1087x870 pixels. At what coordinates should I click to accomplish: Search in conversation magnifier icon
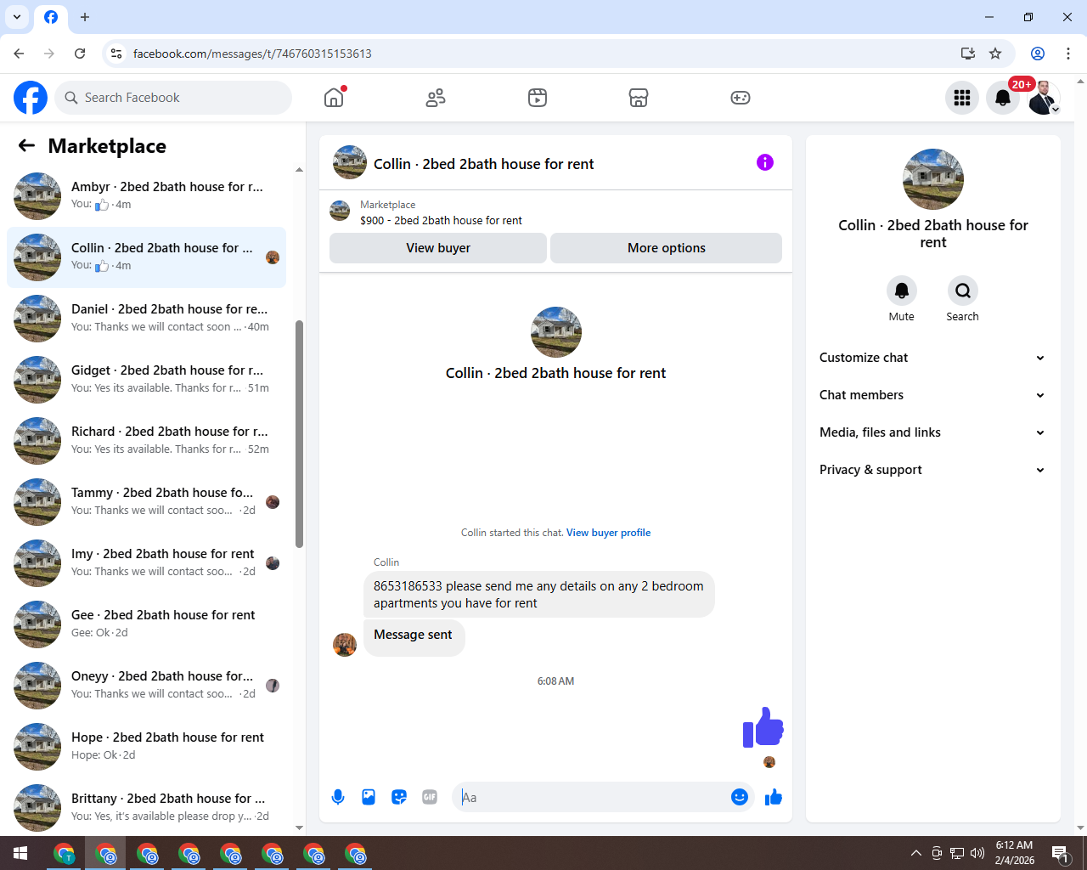click(962, 291)
